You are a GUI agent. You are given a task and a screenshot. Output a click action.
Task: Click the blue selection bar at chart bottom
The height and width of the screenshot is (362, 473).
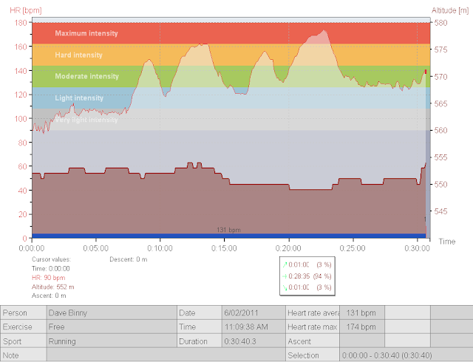(229, 236)
